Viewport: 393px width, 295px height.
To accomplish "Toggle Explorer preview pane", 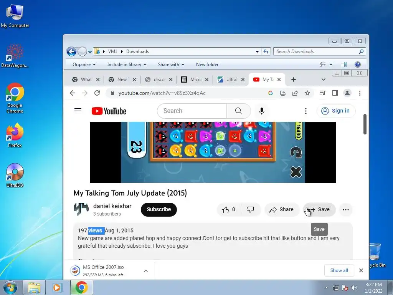I will click(344, 65).
